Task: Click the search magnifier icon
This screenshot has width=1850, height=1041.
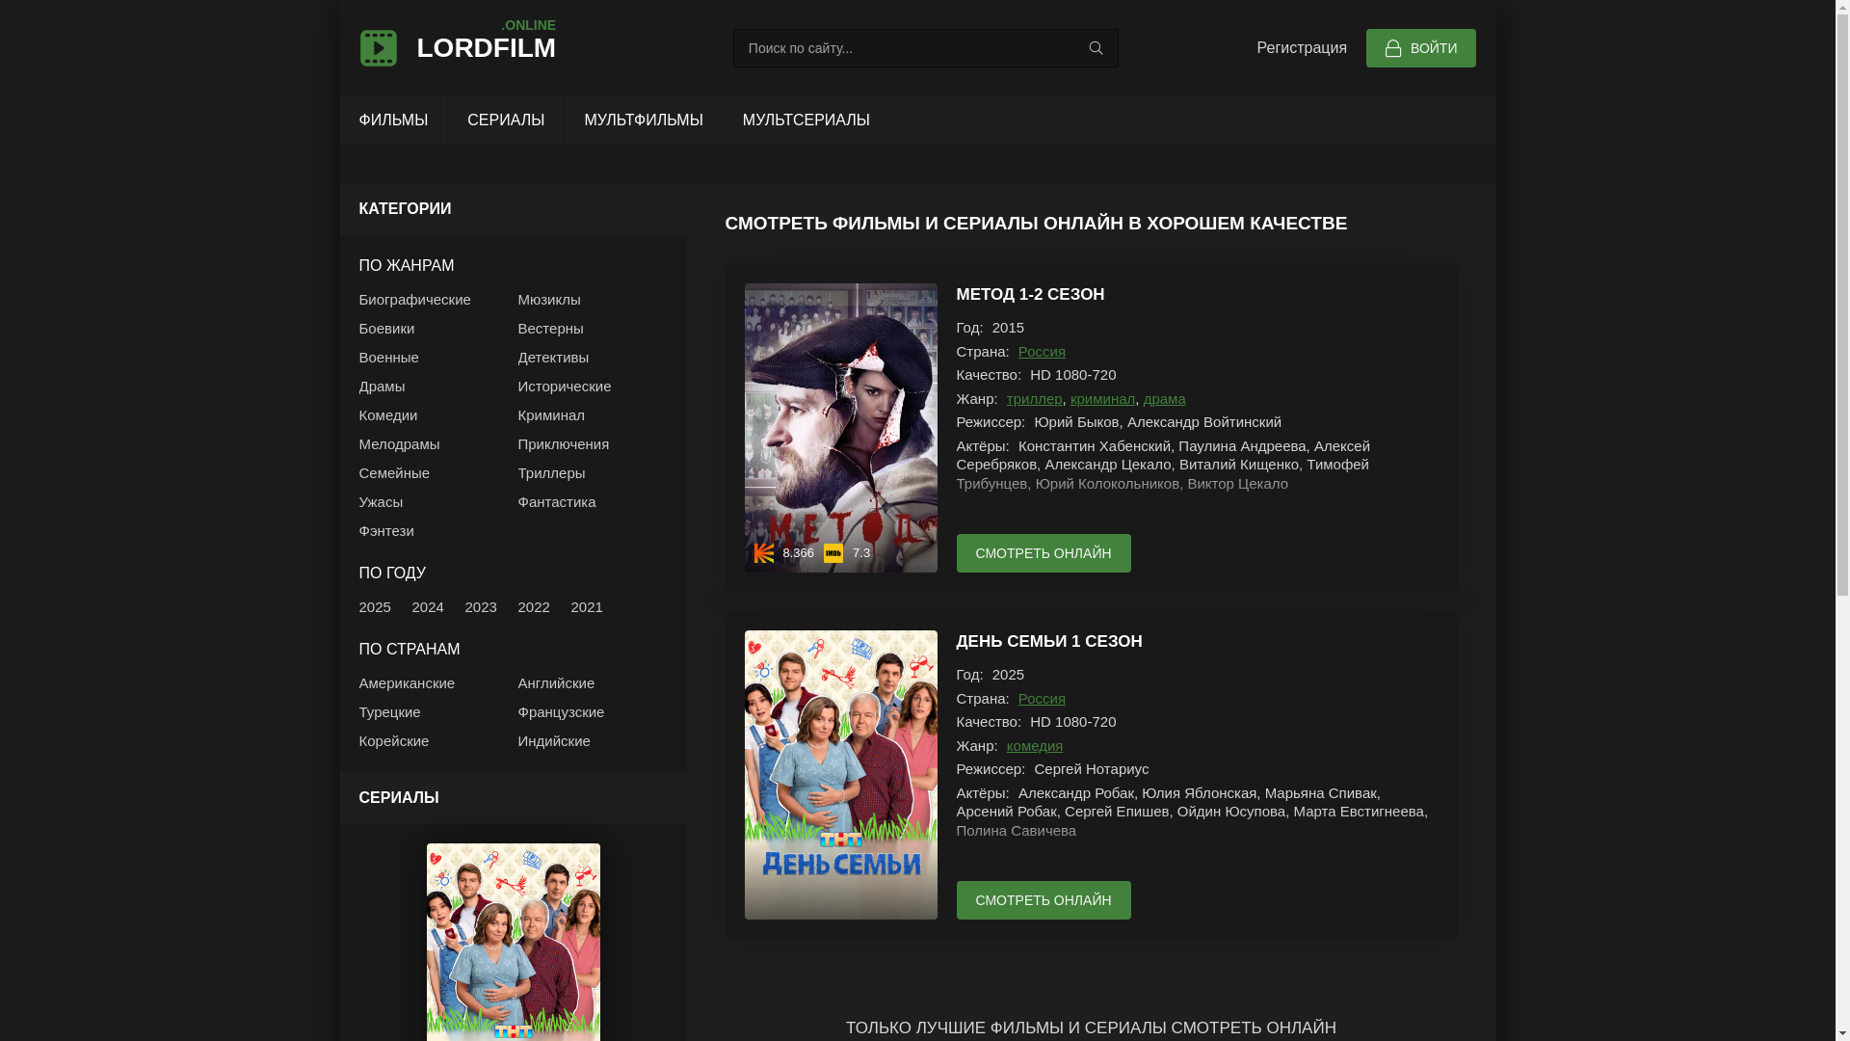Action: [x=1096, y=48]
